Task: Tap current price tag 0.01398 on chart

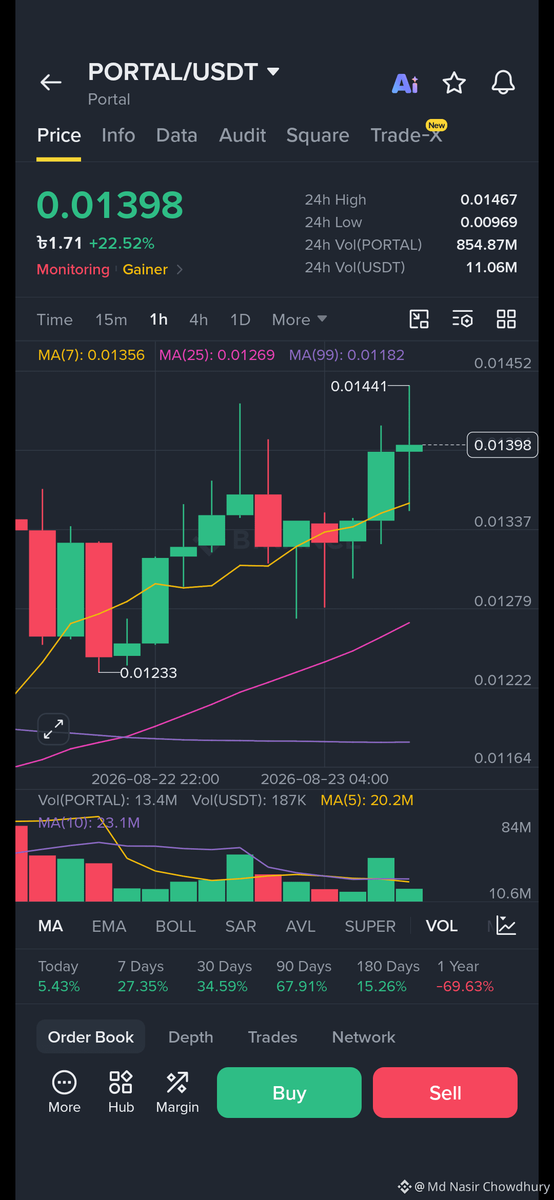Action: coord(503,445)
